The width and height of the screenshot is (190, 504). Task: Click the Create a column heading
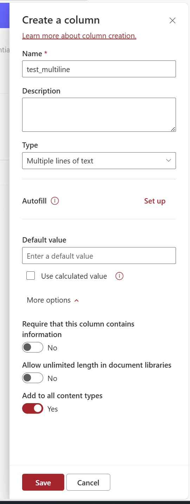pyautogui.click(x=61, y=20)
